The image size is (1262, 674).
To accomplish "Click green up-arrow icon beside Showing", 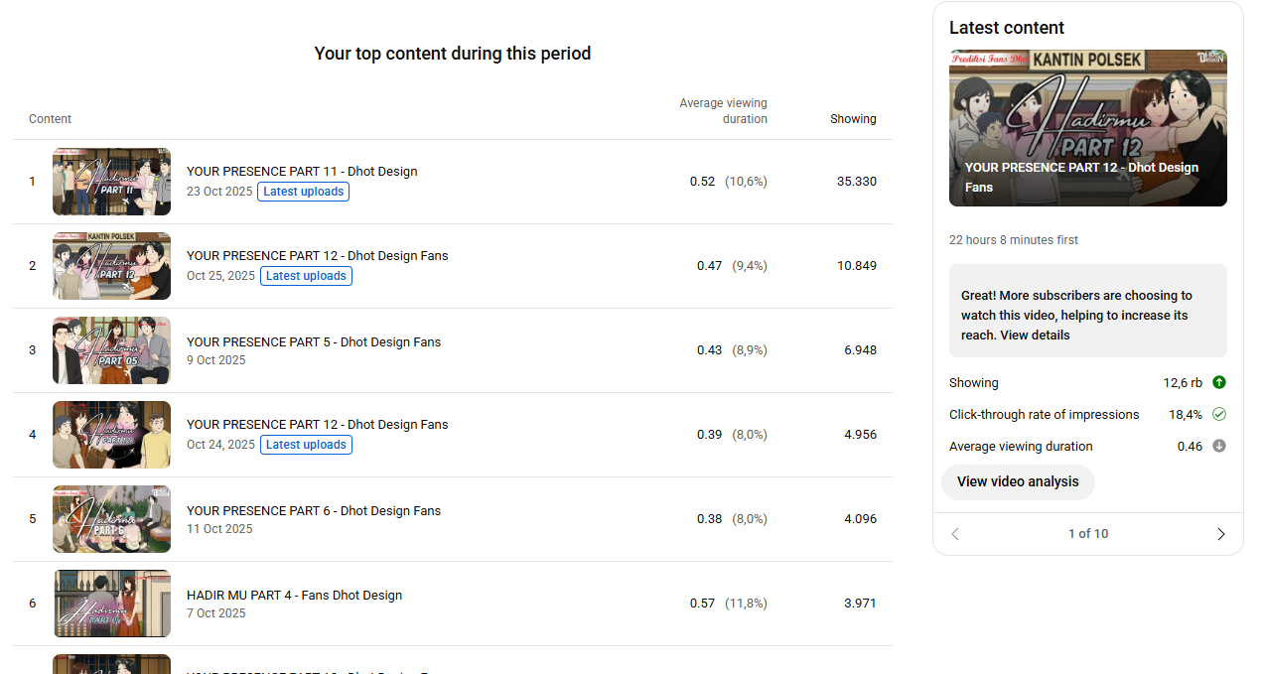I will point(1219,382).
